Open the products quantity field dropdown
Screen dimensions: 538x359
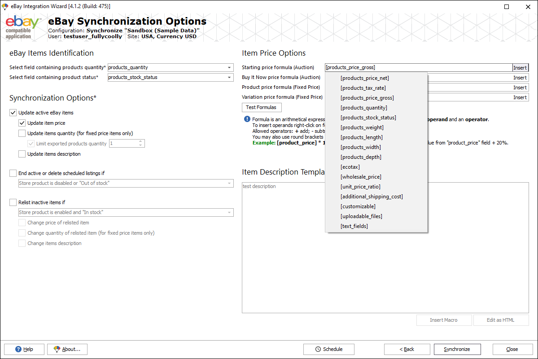pos(229,68)
